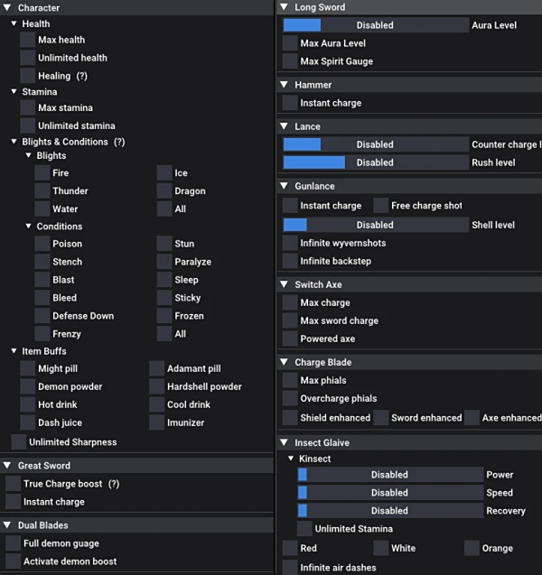Collapse the Great Sword section

tap(7, 466)
